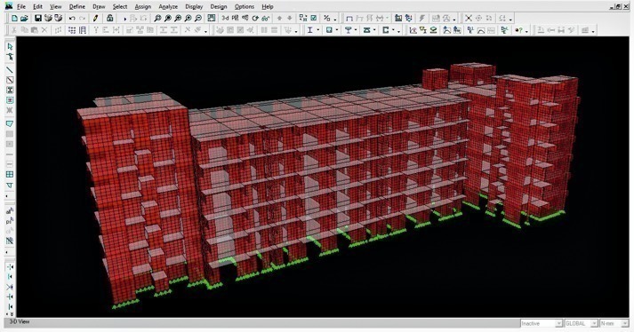Toggle the lock/unlock model padlock

109,18
